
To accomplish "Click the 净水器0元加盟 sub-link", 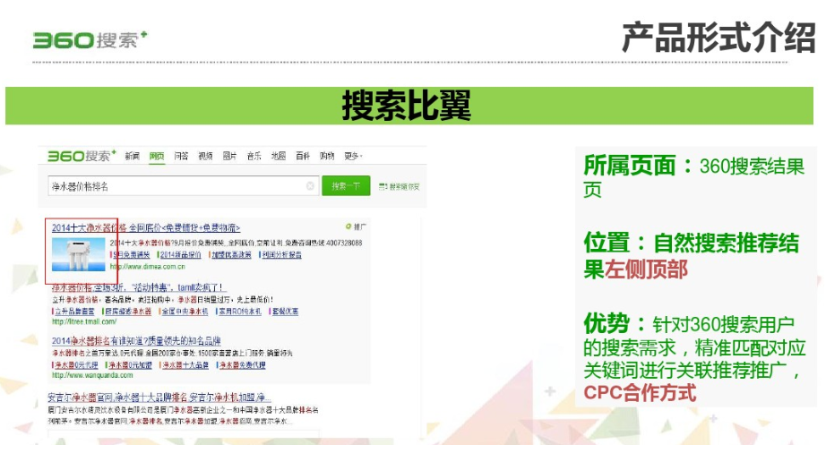I will (x=130, y=365).
